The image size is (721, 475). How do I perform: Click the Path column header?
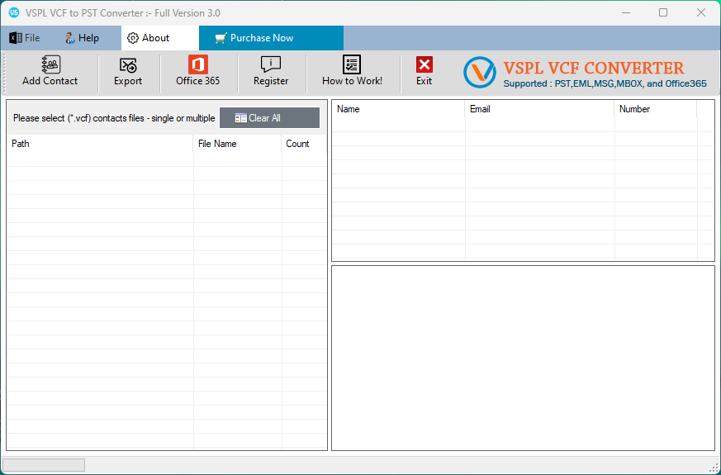[x=100, y=144]
